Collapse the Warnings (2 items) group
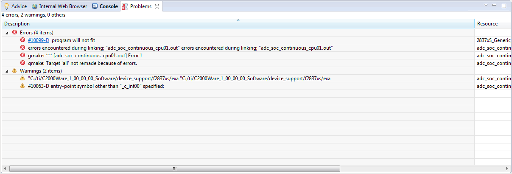 [x=7, y=71]
